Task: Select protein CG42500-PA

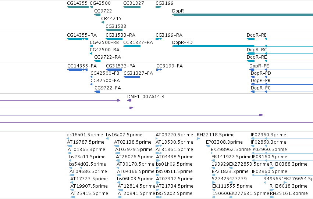Action: point(92,84)
